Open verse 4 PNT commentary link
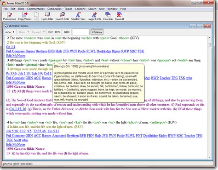Screen dimensions: 218x170 point(139,136)
